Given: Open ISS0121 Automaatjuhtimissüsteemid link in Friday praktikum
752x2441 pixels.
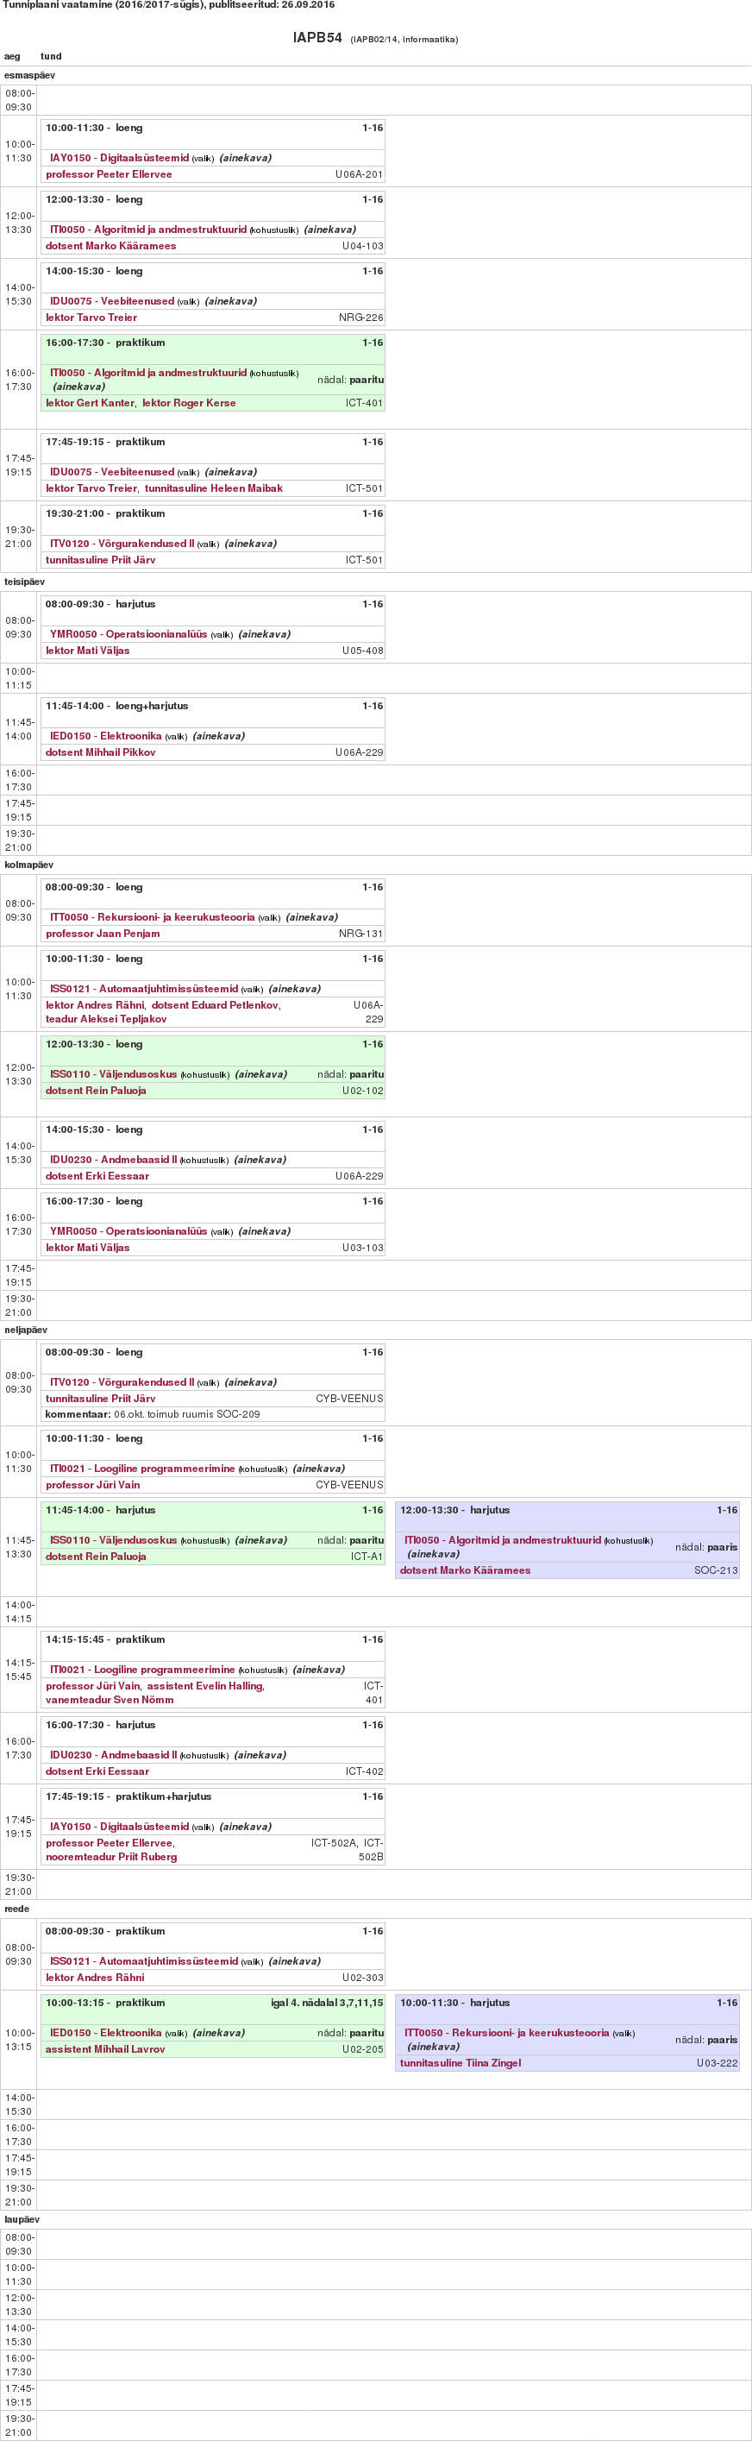Looking at the screenshot, I should 143,1960.
